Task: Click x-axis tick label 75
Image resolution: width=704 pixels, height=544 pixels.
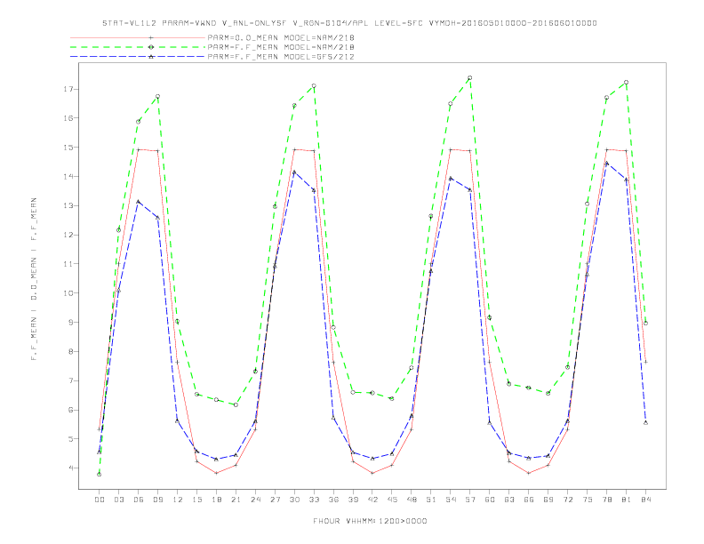Action: coord(588,500)
